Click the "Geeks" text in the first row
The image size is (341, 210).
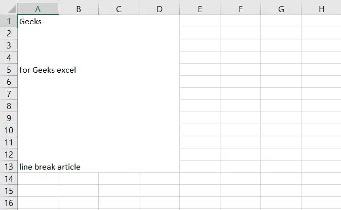point(30,22)
